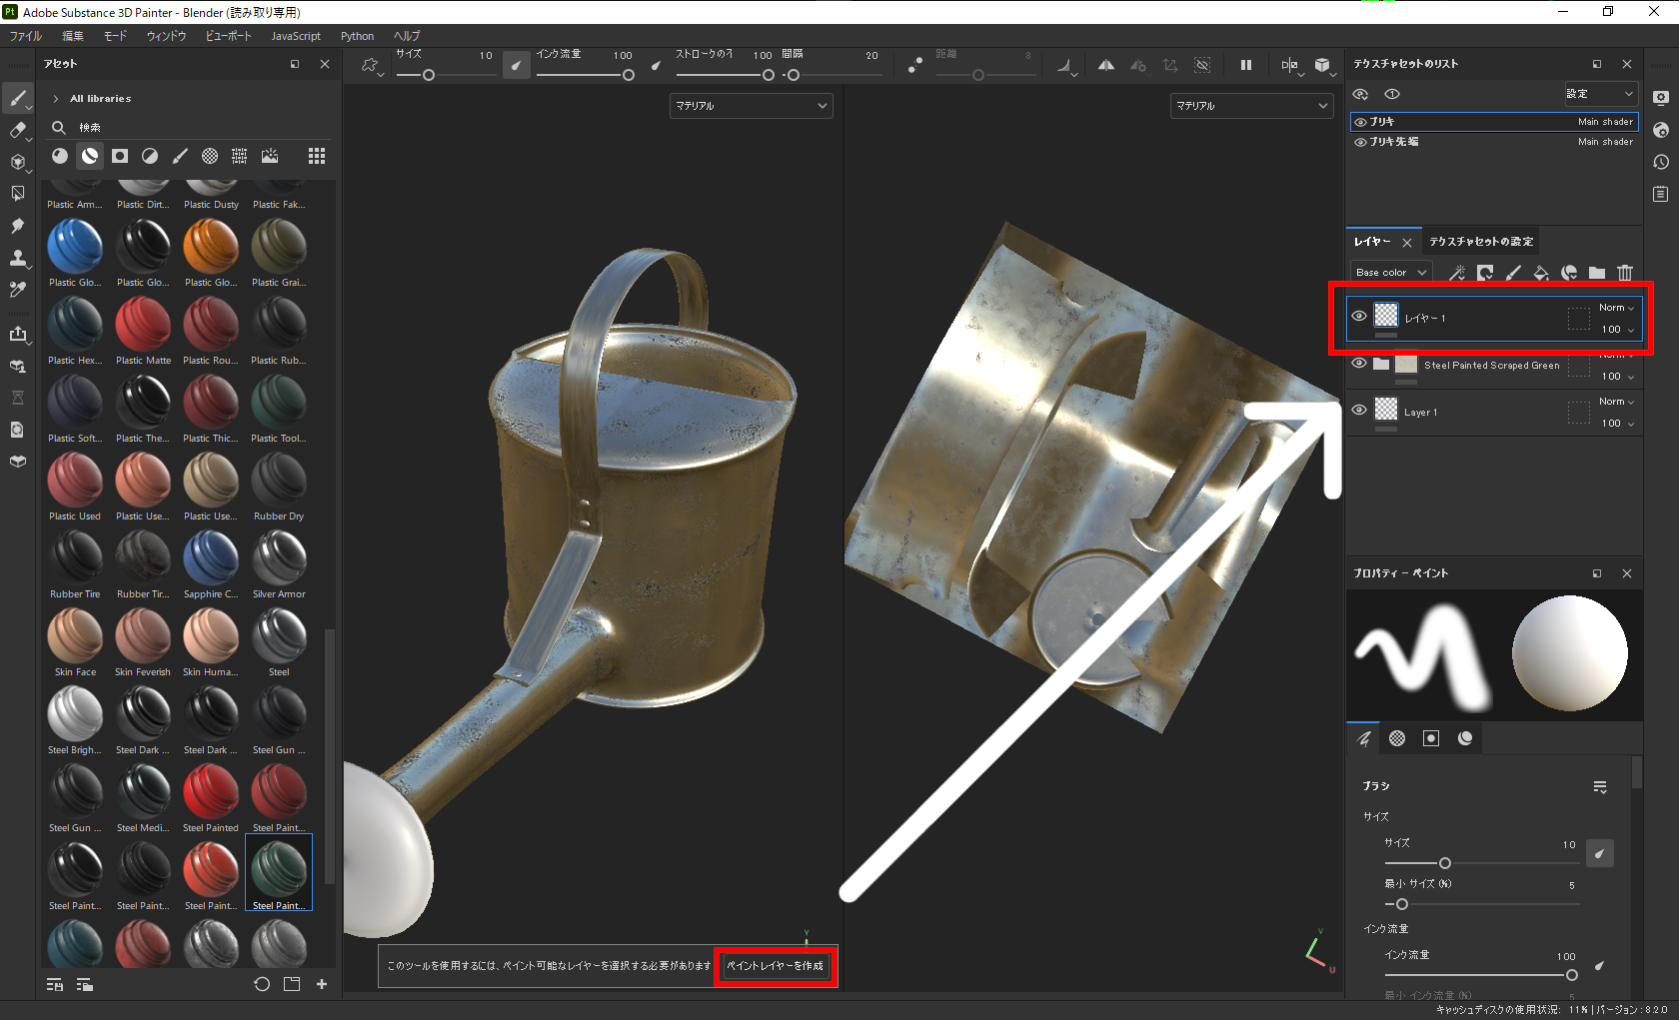The image size is (1679, 1020).
Task: Select the Smudge tool
Action: tap(18, 226)
